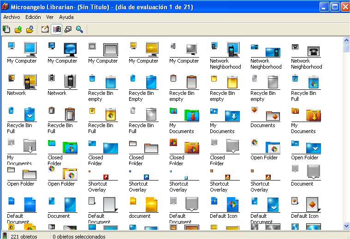Select the large dark outline Recycle Bin Full icon
The height and width of the screenshot is (239, 350).
[70, 114]
